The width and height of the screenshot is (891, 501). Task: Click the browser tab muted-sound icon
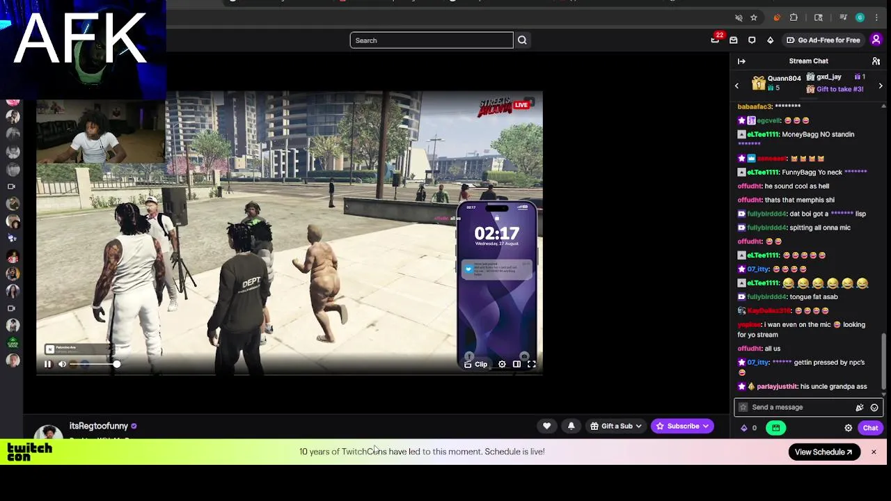click(739, 17)
